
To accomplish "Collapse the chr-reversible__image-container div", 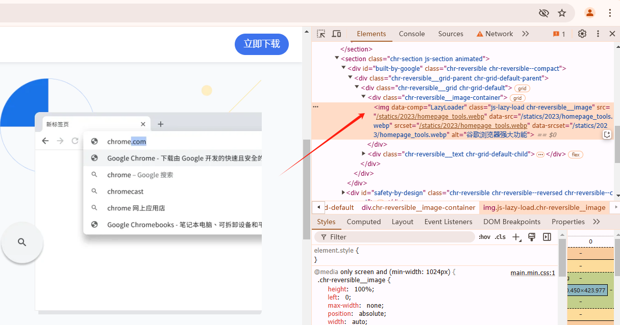I will tap(363, 97).
